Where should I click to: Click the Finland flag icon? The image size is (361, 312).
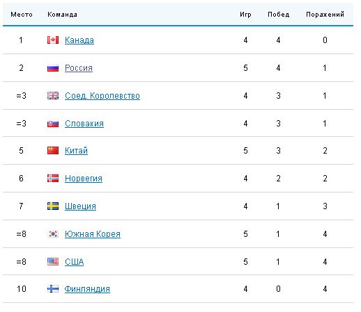pos(53,289)
